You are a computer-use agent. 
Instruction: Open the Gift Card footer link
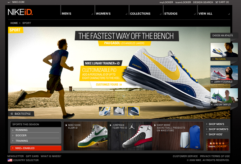tap(32, 156)
